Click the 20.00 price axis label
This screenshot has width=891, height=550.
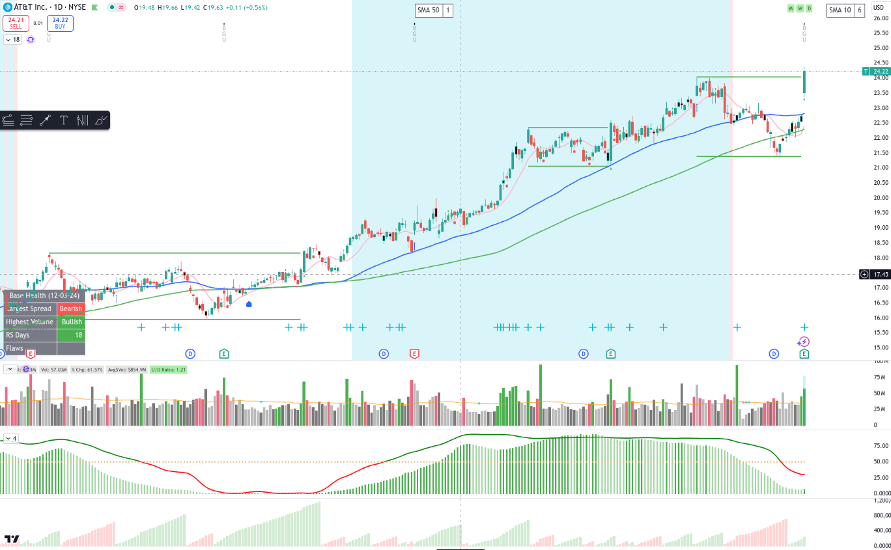pos(881,198)
